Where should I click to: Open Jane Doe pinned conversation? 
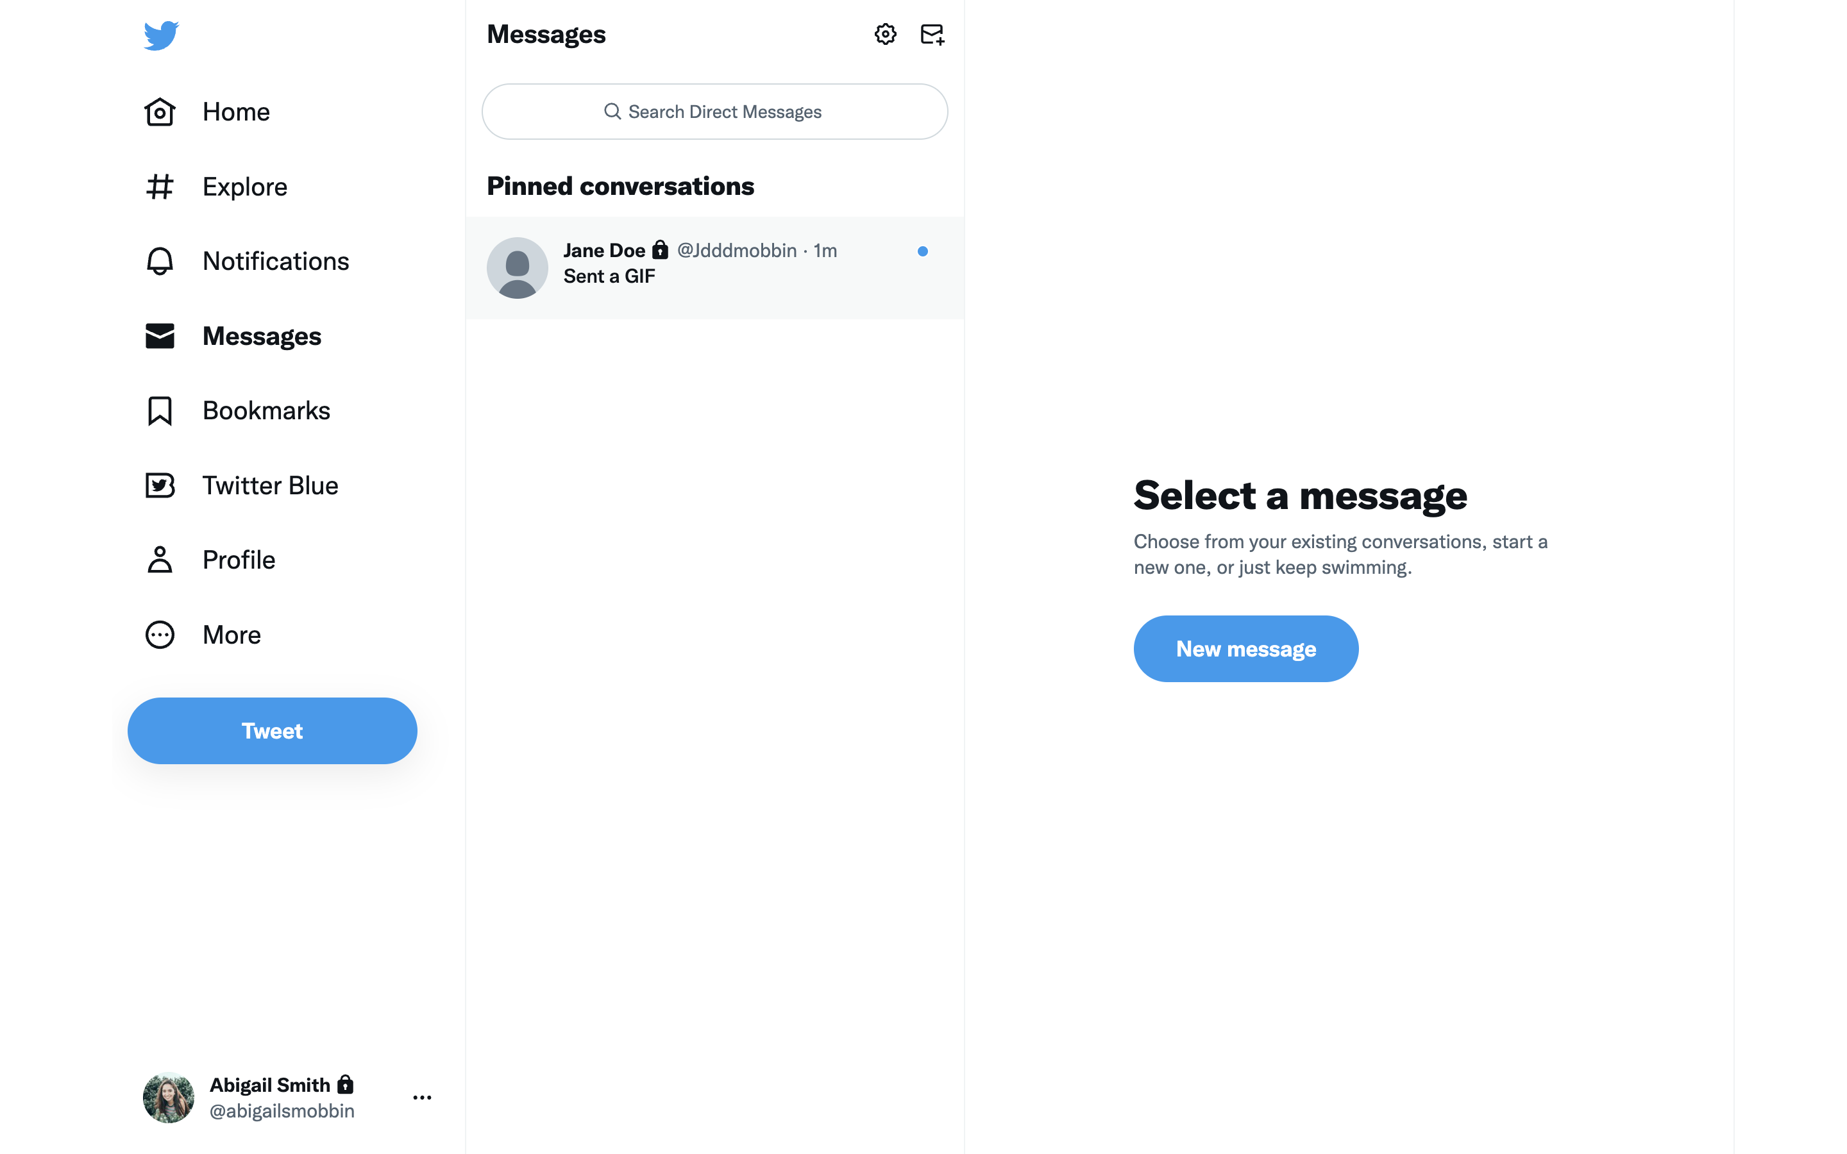(714, 267)
